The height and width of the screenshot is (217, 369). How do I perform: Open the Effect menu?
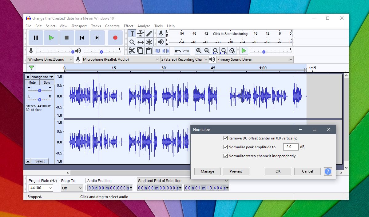click(128, 26)
